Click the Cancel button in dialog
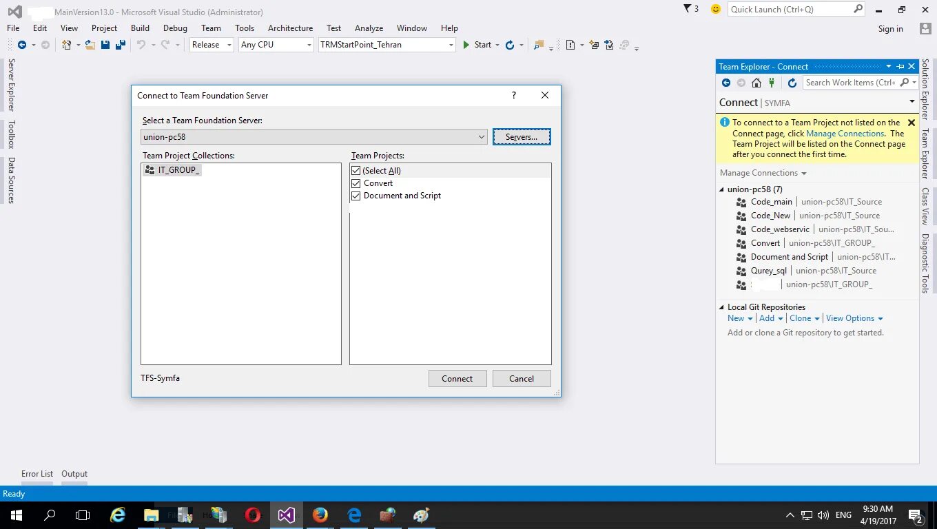This screenshot has width=937, height=529. coord(522,378)
